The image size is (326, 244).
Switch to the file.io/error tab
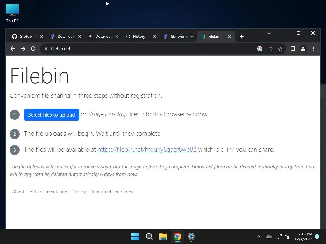(178, 37)
